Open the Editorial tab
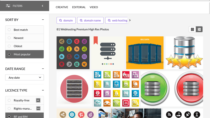210x118 pixels. point(79,7)
